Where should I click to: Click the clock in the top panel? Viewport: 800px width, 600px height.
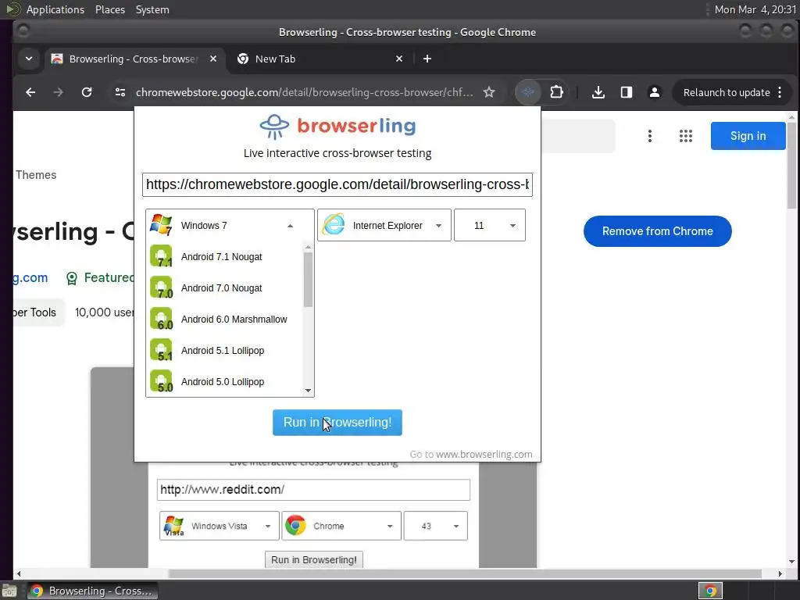pos(755,9)
